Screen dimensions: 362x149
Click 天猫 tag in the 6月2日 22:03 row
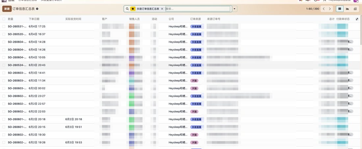pos(194,112)
